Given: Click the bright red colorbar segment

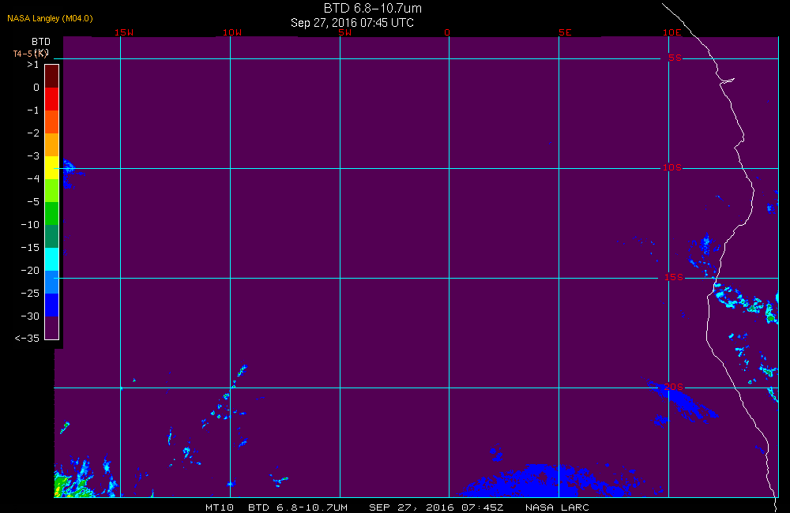Looking at the screenshot, I should click(52, 99).
